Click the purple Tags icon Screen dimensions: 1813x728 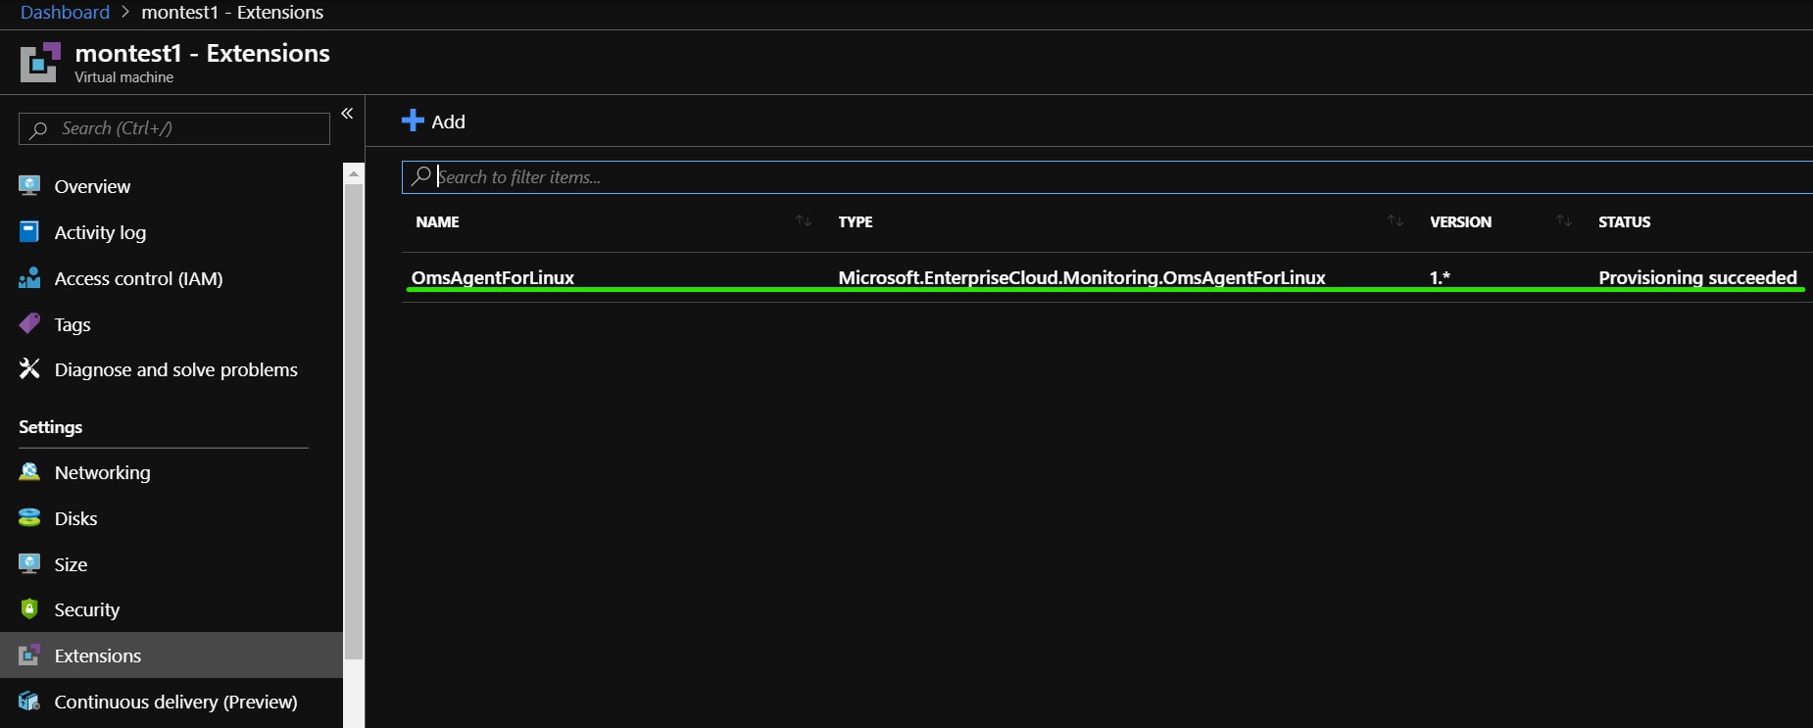coord(29,323)
